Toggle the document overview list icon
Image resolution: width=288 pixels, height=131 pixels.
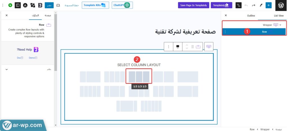(238, 5)
